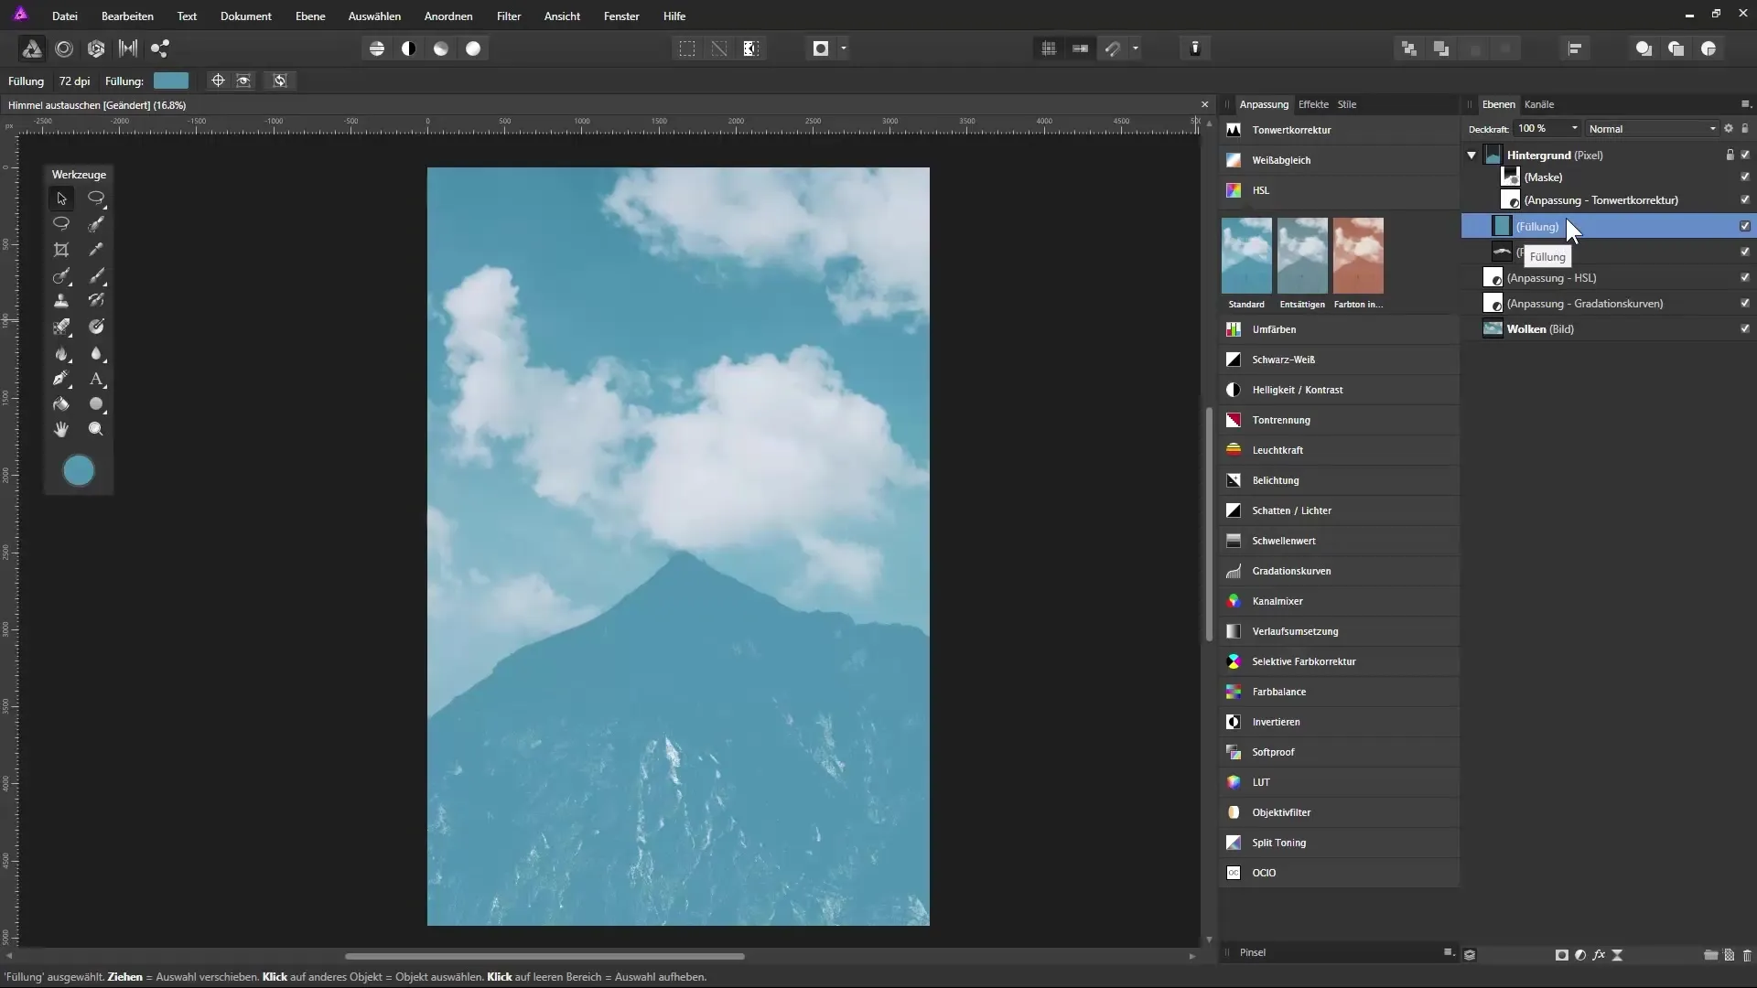Add a Selektive Farbkorrektur adjustment
The image size is (1757, 988).
[x=1339, y=661]
